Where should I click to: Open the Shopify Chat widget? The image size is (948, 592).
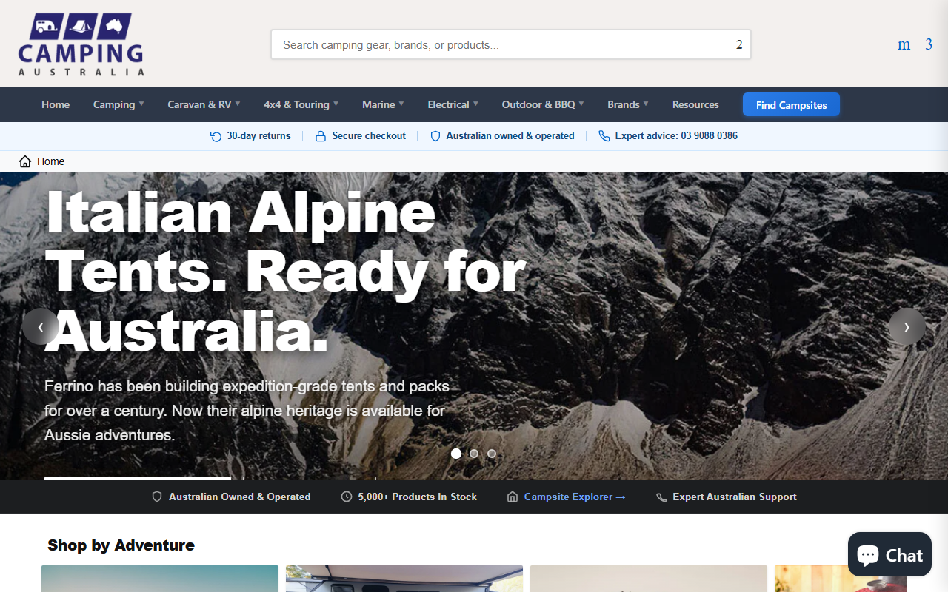889,554
